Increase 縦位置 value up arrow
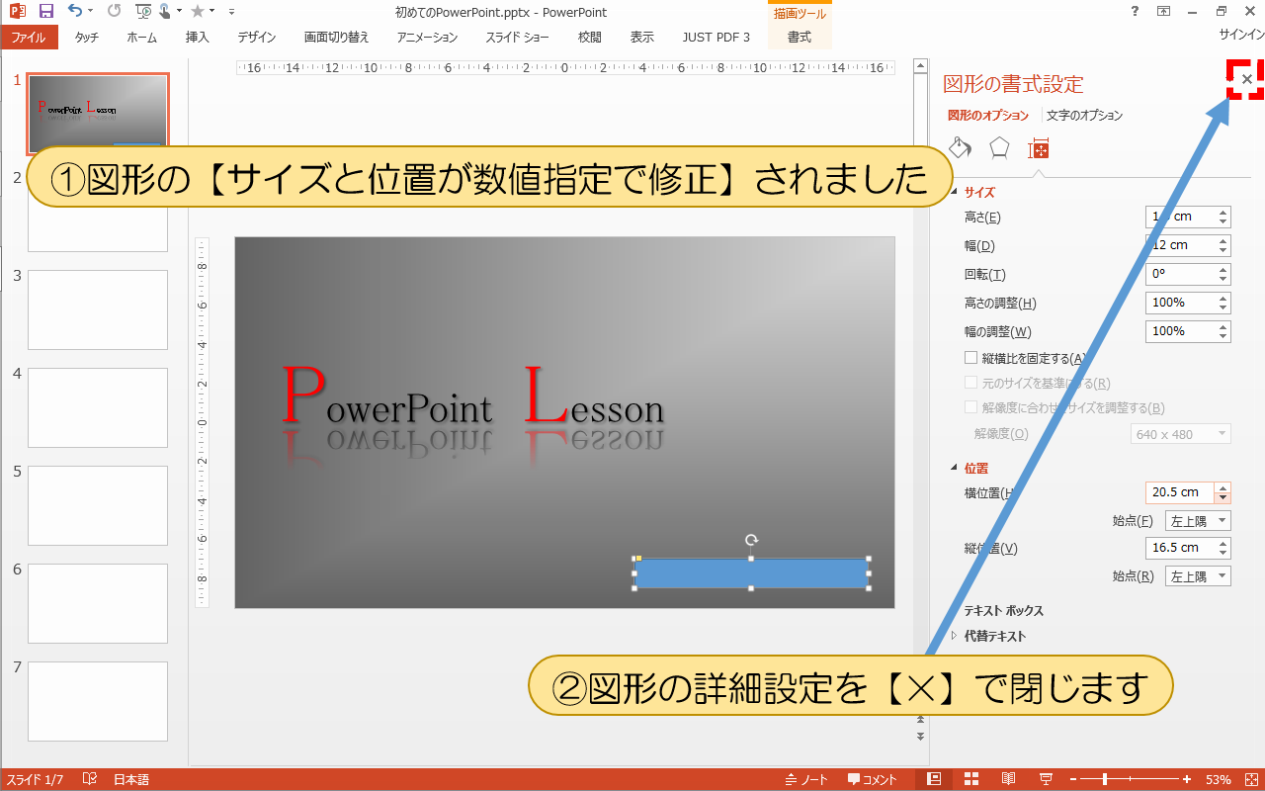The height and width of the screenshot is (791, 1265). [x=1223, y=542]
